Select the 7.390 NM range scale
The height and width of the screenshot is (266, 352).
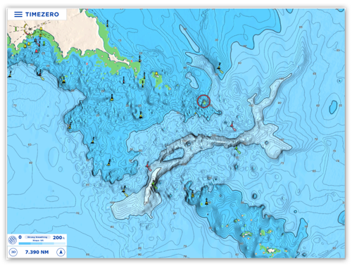click(x=37, y=252)
